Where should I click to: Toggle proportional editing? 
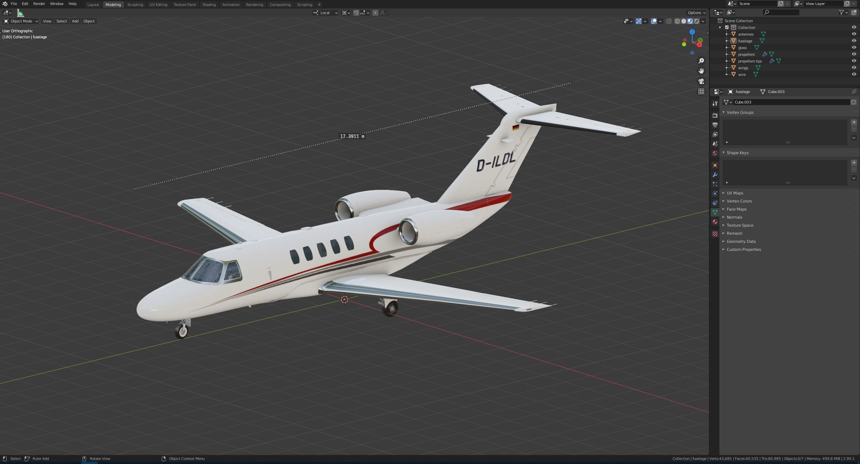(375, 13)
